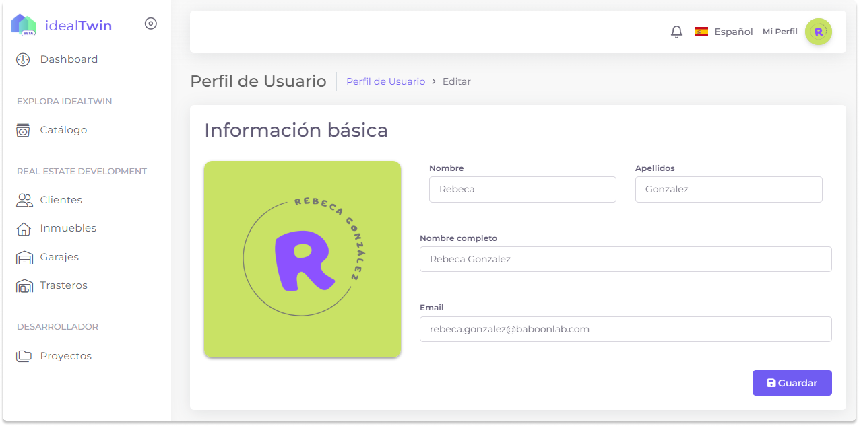The width and height of the screenshot is (859, 426).
Task: Open Clientes from the sidebar
Action: 61,199
